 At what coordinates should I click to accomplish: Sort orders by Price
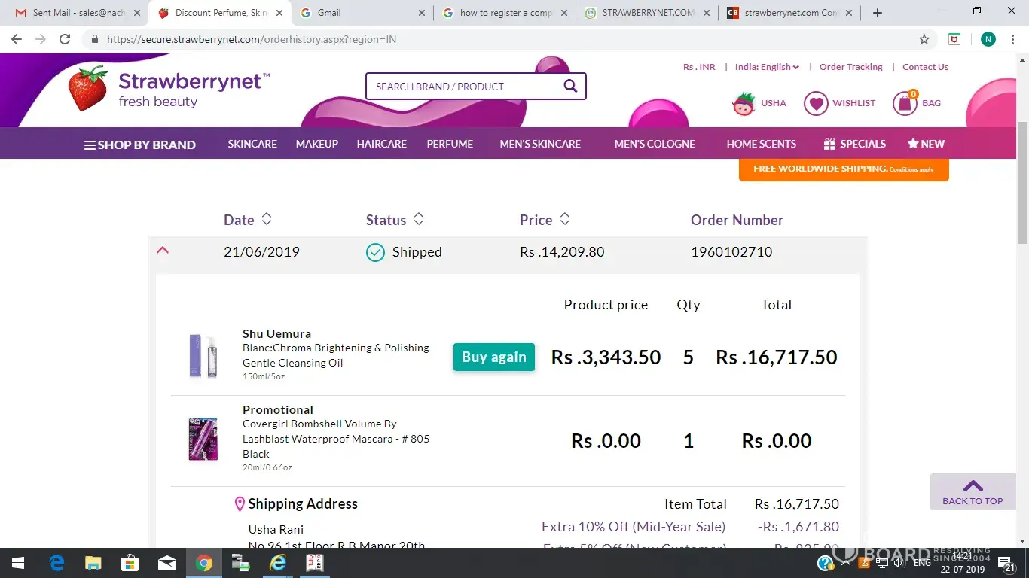pos(545,220)
